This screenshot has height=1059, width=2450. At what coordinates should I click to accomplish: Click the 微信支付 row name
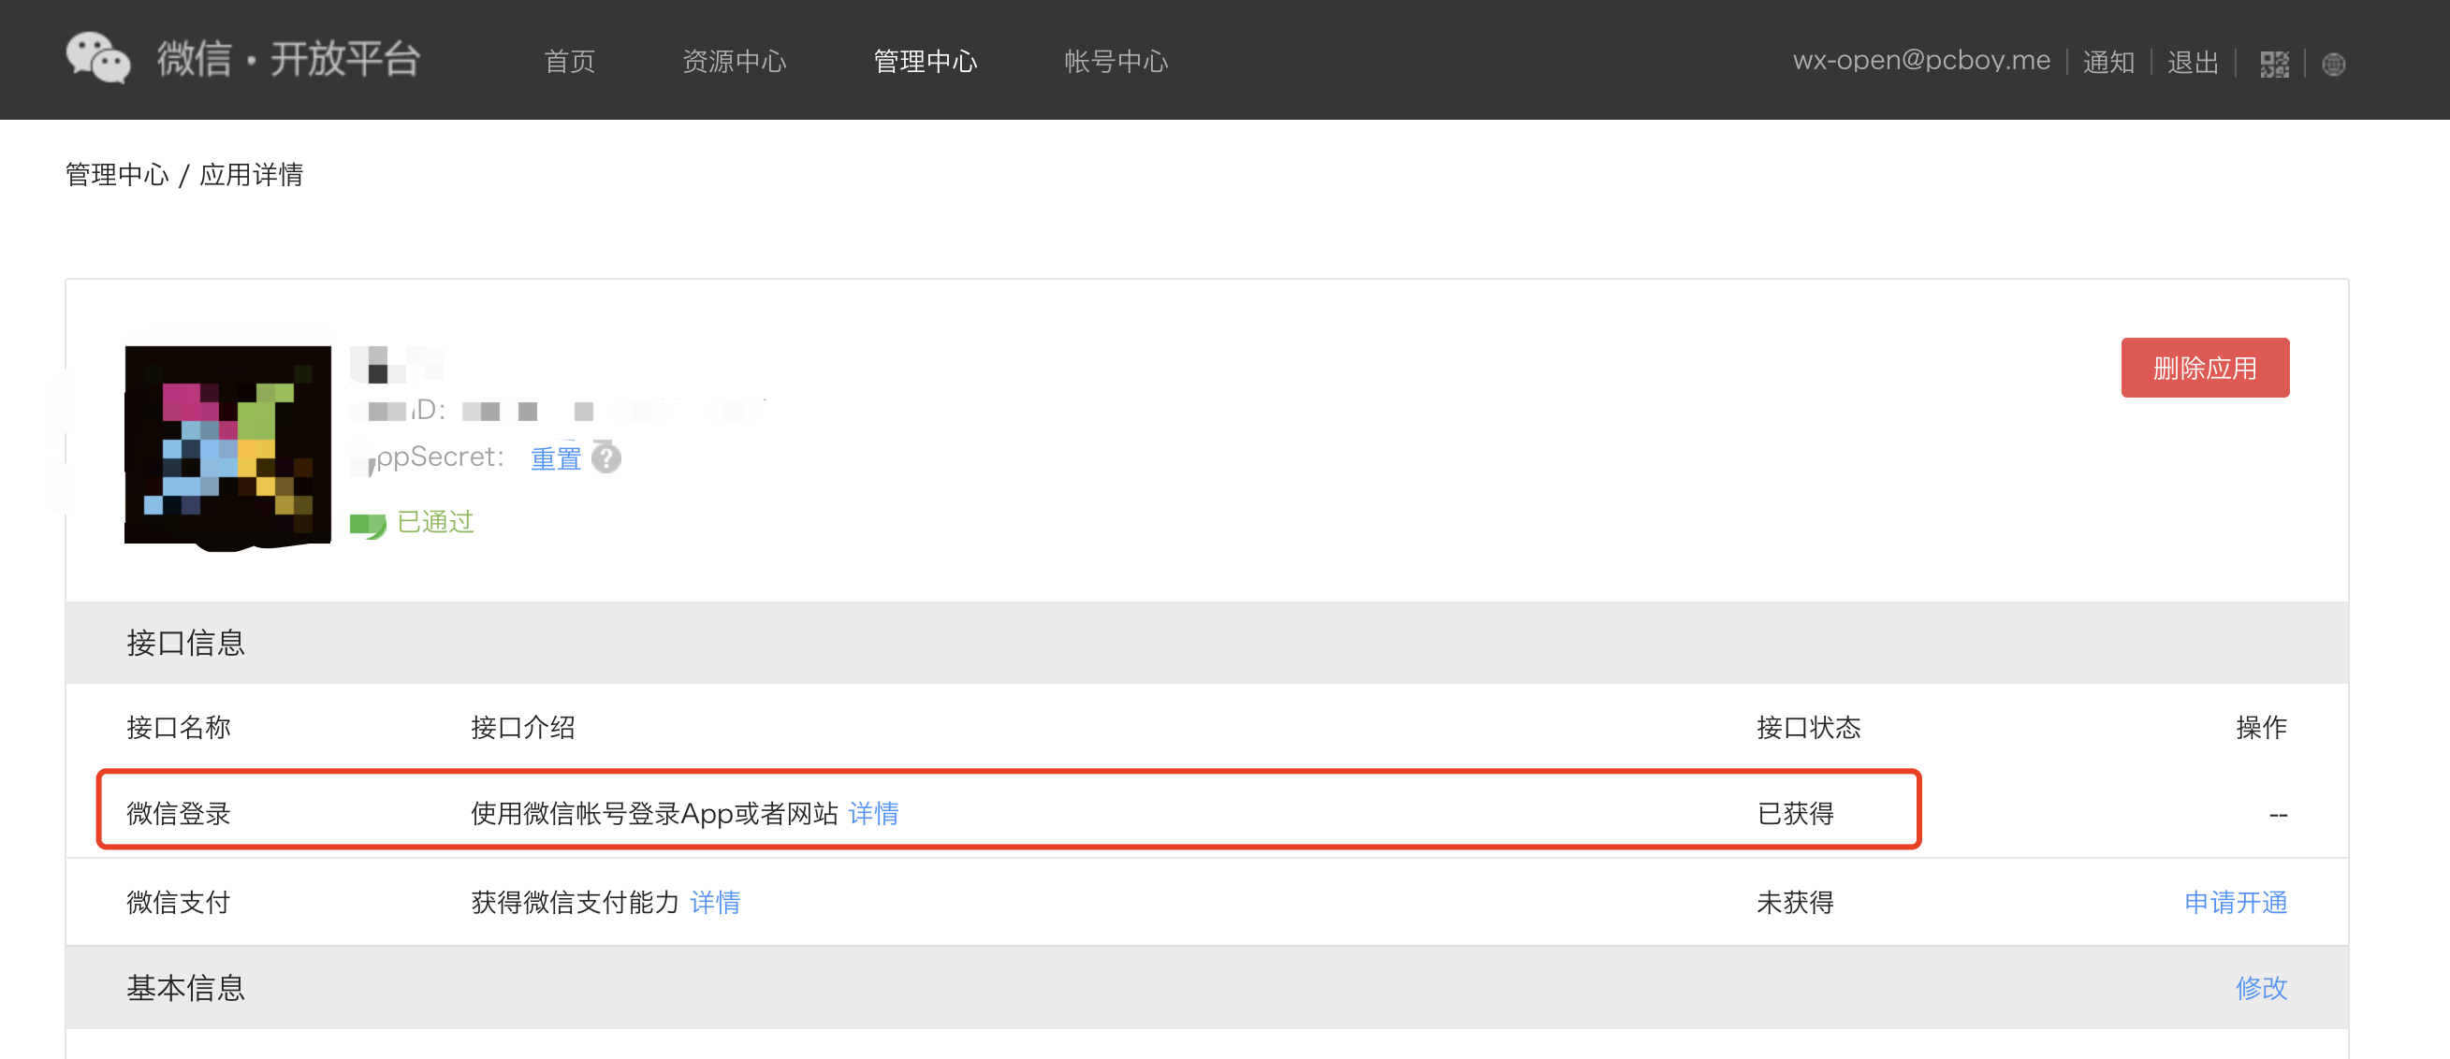coord(179,901)
